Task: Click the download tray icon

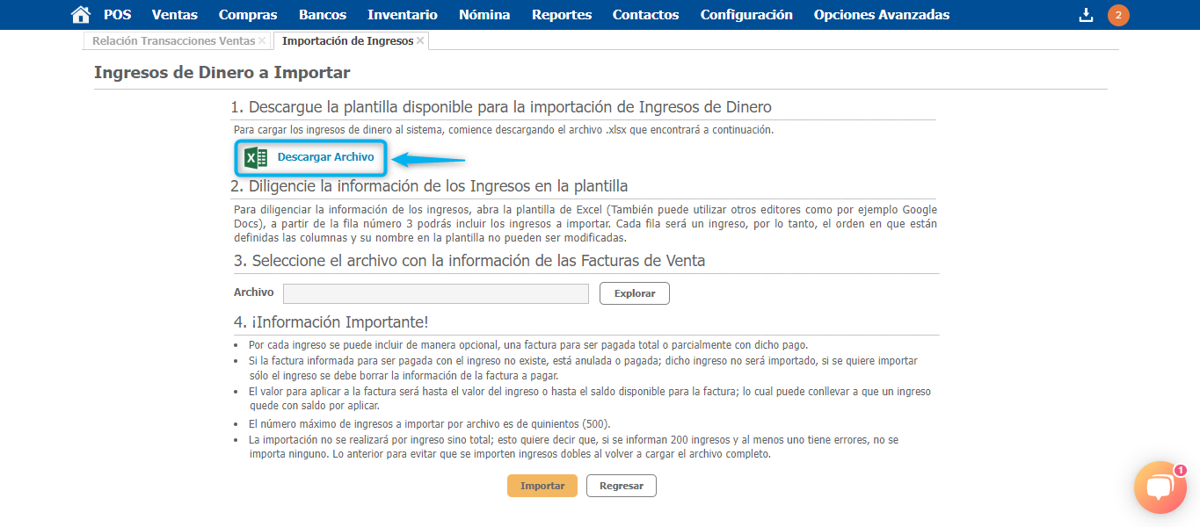Action: (x=1087, y=15)
